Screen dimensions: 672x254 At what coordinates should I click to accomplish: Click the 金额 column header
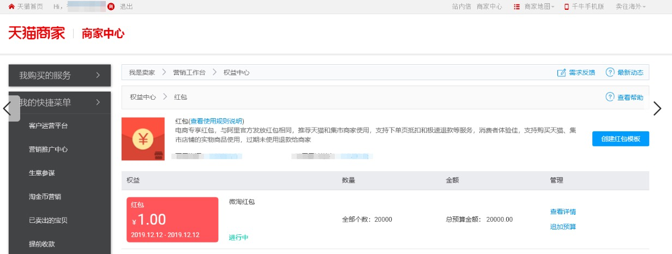pos(452,180)
